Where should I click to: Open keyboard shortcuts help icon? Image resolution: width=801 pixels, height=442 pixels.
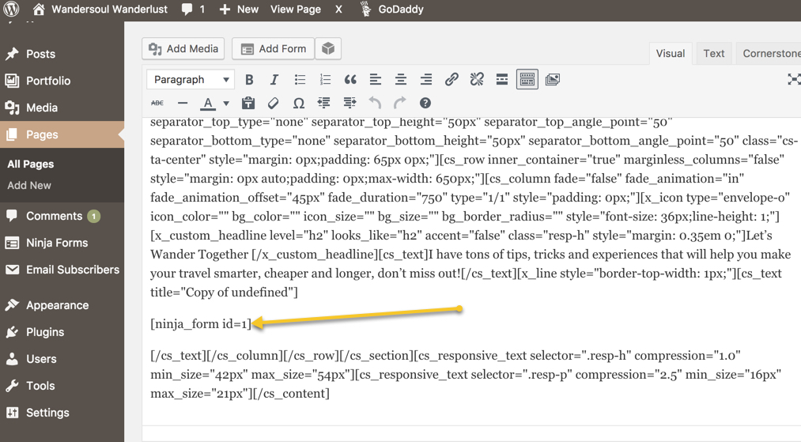425,104
